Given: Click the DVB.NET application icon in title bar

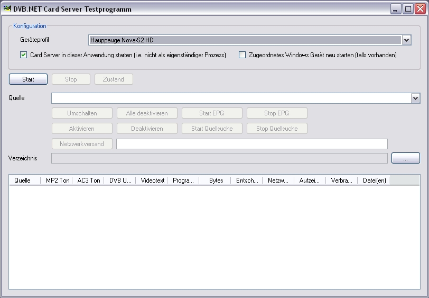Looking at the screenshot, I should coord(7,8).
